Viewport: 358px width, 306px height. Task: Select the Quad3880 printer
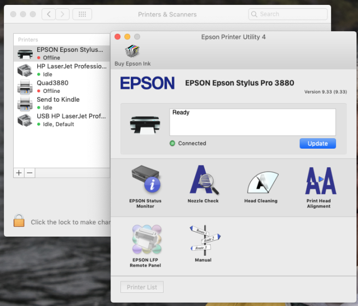[60, 86]
